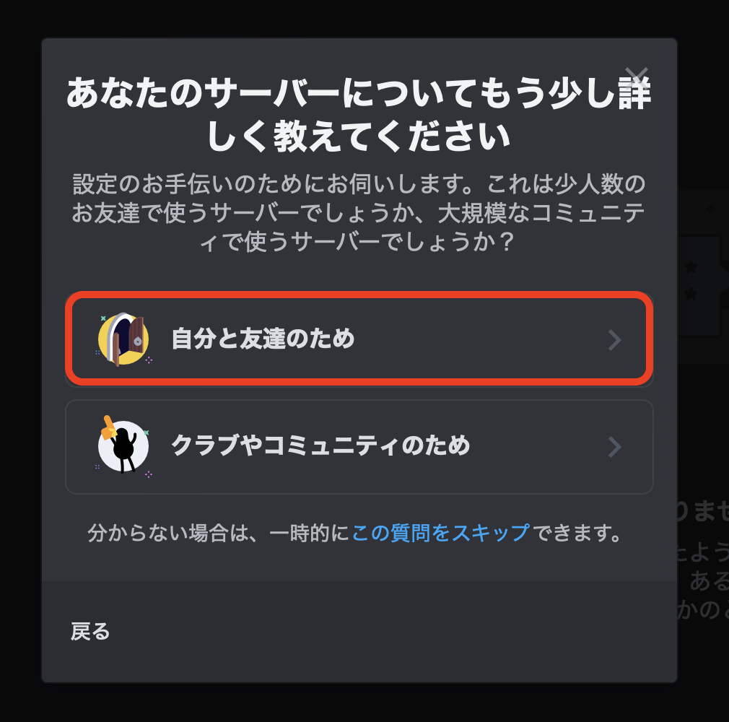Click the 分からない場合は hint text
Screen dimensions: 729x722
(x=219, y=533)
